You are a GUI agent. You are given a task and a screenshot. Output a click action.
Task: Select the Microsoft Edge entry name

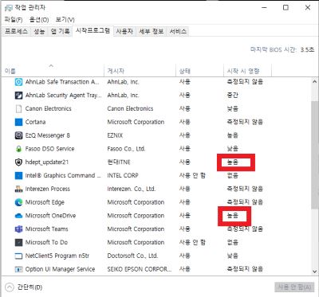(45, 202)
